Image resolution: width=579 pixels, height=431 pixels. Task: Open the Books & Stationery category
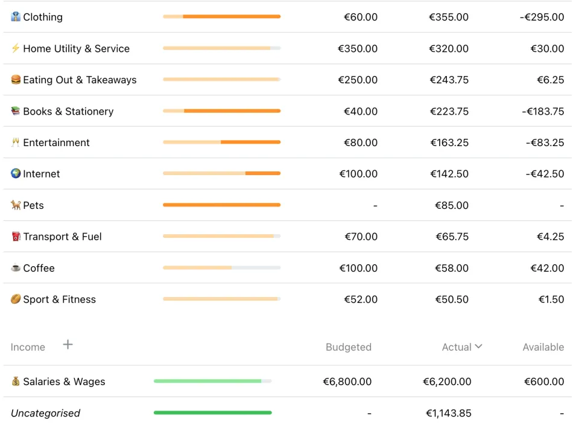[x=287, y=111]
